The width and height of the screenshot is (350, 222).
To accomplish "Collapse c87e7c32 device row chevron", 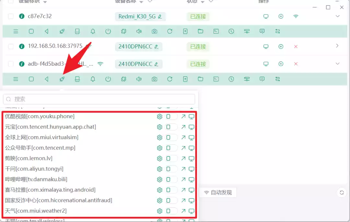I will tap(337, 16).
